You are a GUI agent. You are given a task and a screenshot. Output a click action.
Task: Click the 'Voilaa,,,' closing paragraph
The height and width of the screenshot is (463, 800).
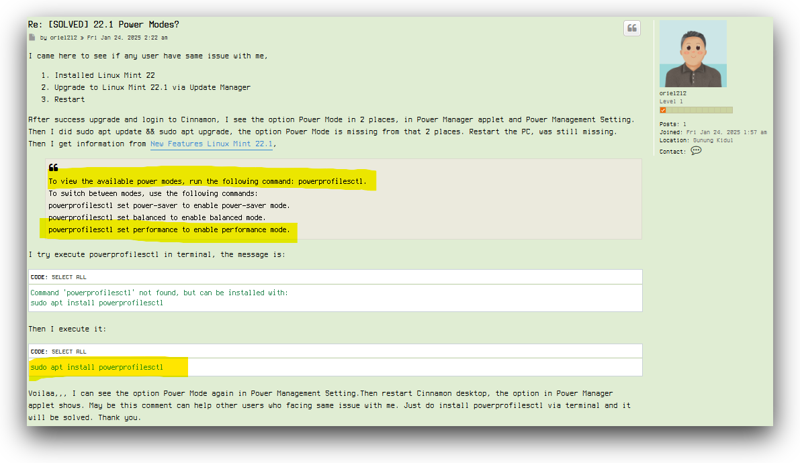pos(330,405)
